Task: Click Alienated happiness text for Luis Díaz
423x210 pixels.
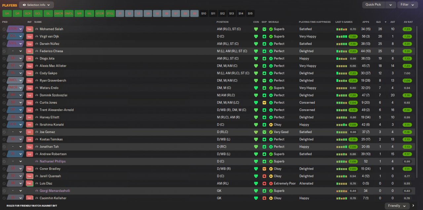Action: pos(306,183)
